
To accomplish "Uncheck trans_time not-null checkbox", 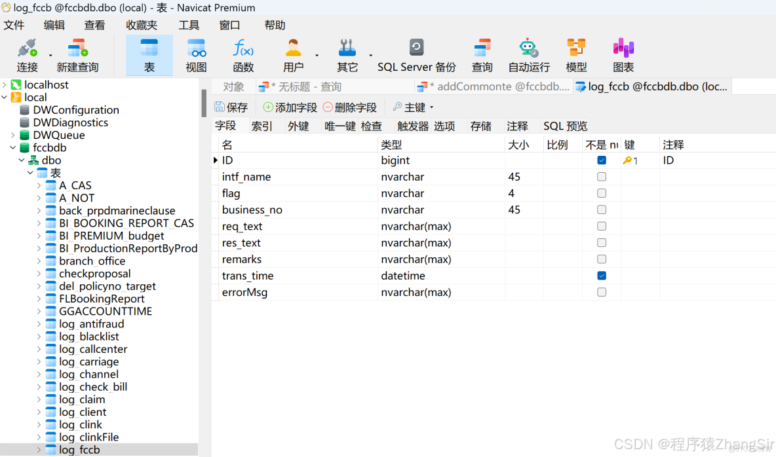I will (601, 276).
